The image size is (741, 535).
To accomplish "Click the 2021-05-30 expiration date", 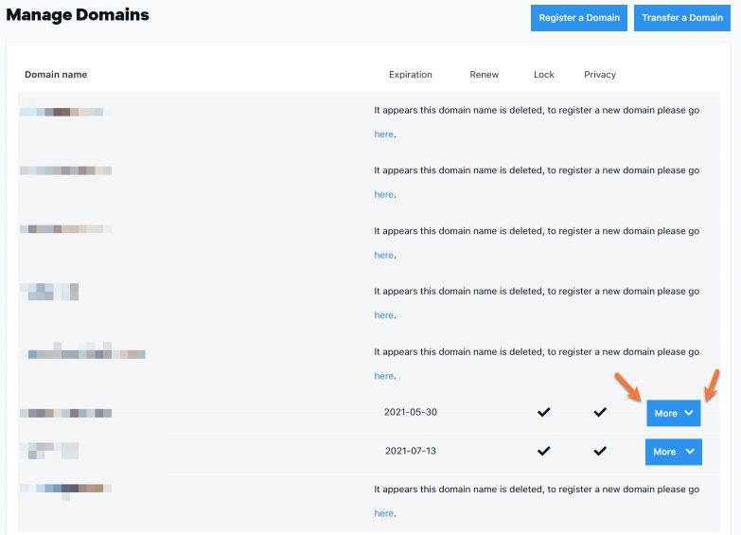I will click(x=410, y=413).
